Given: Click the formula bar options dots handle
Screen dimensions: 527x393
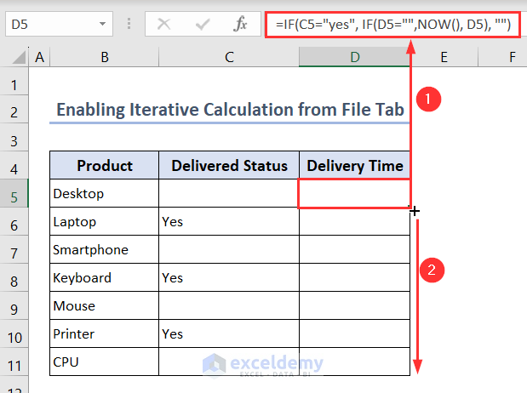Looking at the screenshot, I should coord(129,24).
